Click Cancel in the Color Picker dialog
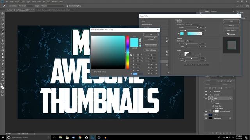This screenshot has height=140, width=250. click(x=151, y=39)
